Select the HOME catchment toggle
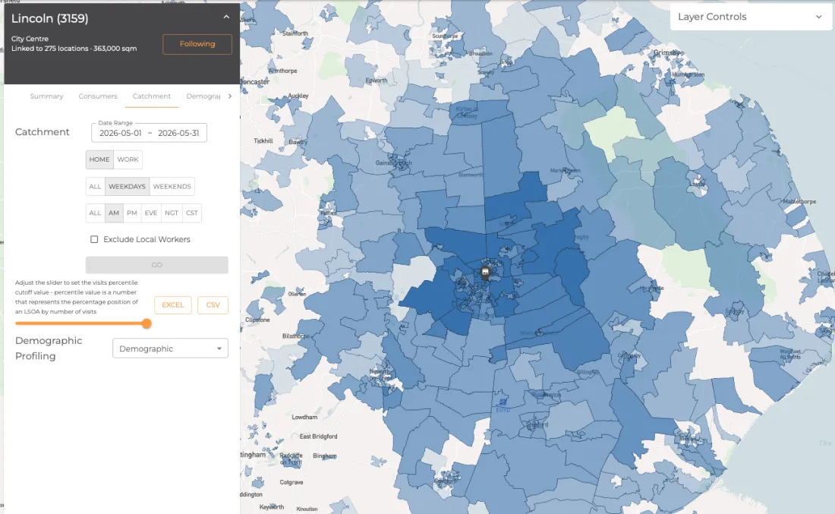 pyautogui.click(x=99, y=159)
